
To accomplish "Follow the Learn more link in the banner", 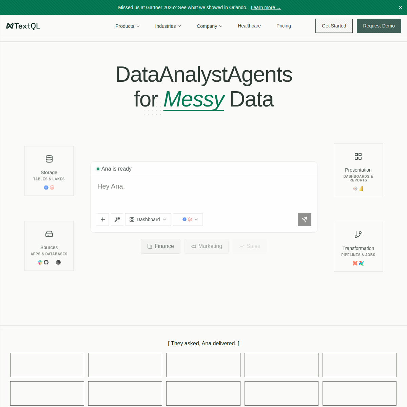I will click(x=266, y=7).
